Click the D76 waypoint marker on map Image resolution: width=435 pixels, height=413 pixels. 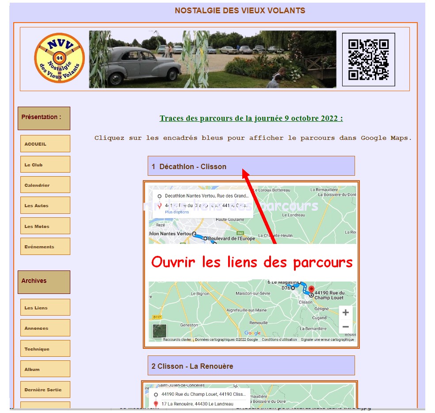click(x=293, y=288)
